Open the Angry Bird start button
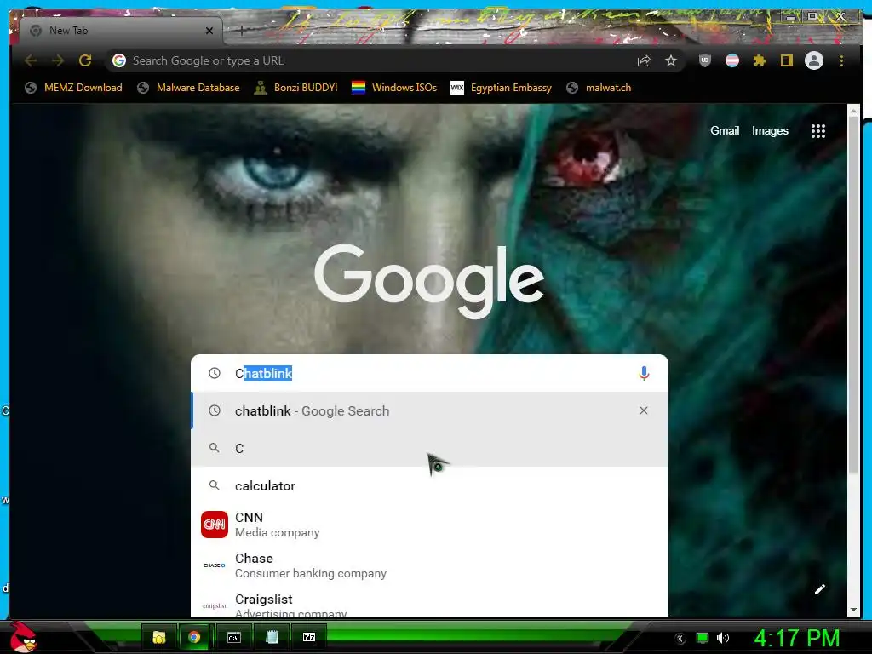The width and height of the screenshot is (872, 654). pos(23,637)
